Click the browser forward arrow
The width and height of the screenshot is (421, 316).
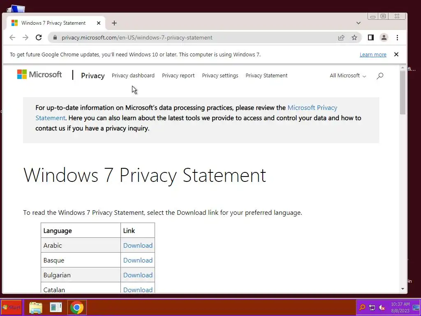tap(25, 37)
